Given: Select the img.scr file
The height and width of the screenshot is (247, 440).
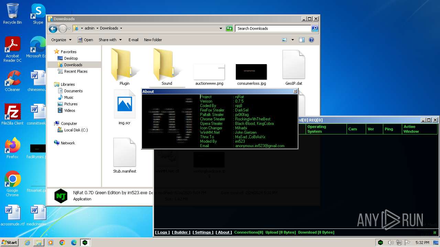Looking at the screenshot, I should 124,107.
